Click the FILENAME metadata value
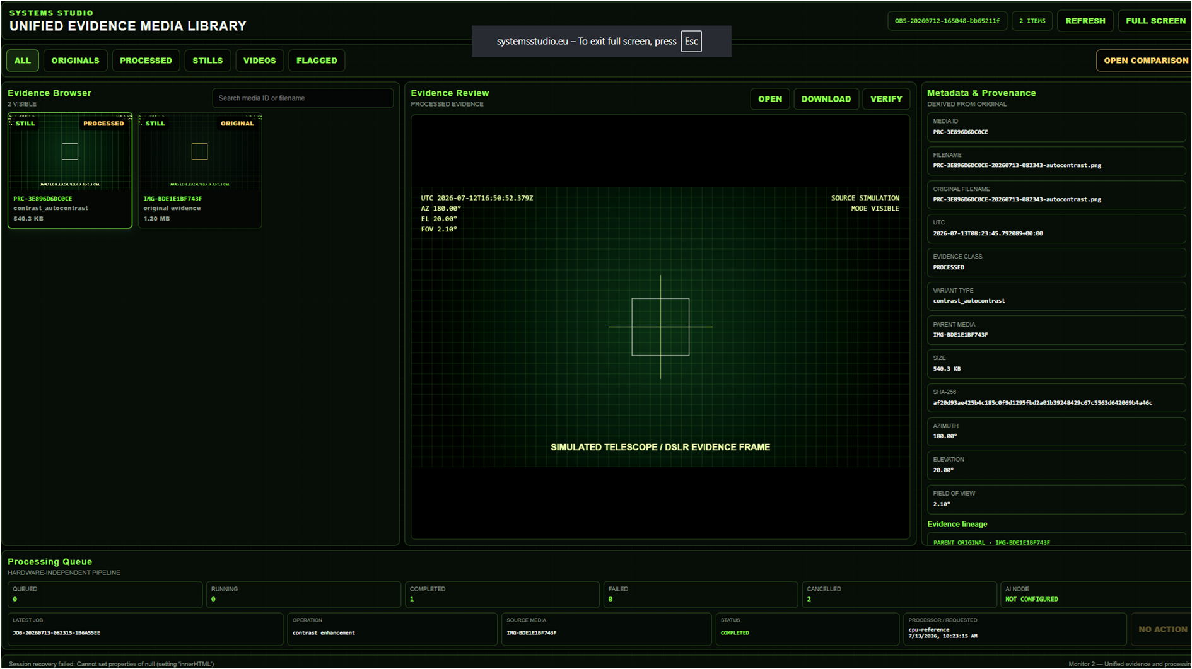Viewport: 1192px width, 669px height. pos(1017,166)
